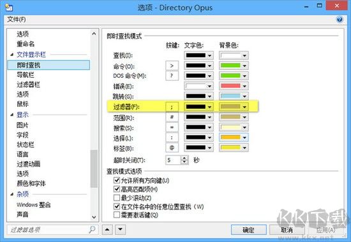Toggle 高亮匹配项(H) checkbox
The height and width of the screenshot is (242, 351).
point(117,189)
